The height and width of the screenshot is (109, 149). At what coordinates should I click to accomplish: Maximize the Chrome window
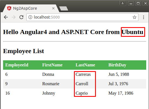[138, 4]
